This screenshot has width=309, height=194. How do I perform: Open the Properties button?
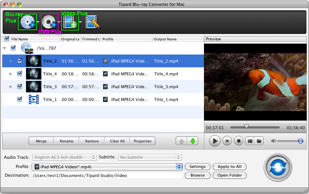143,141
